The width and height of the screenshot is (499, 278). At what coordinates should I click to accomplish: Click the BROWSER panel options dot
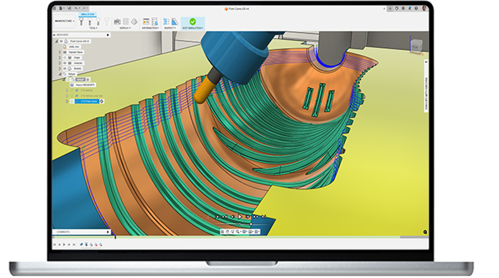coord(108,35)
